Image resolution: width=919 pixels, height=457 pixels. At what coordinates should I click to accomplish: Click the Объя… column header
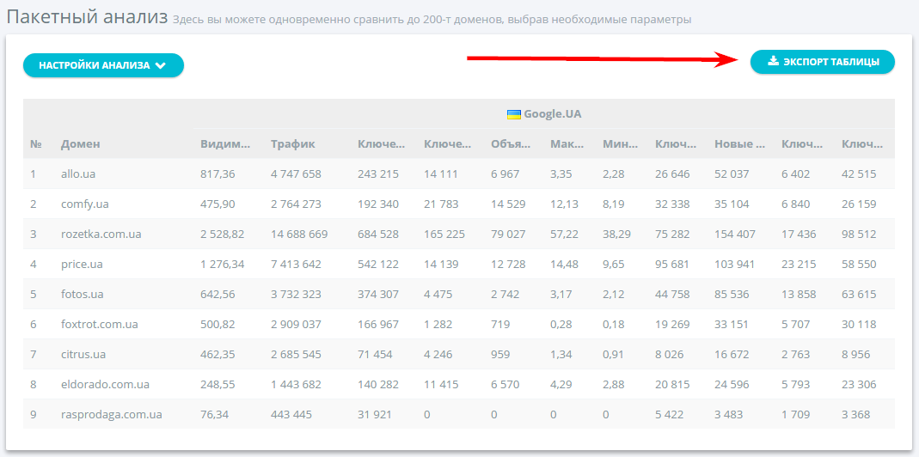[x=511, y=144]
